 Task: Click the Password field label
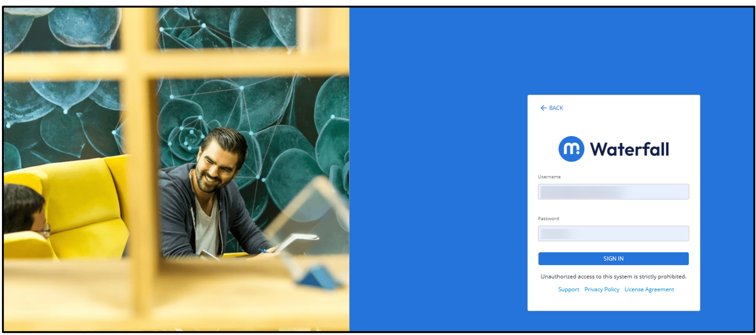548,219
